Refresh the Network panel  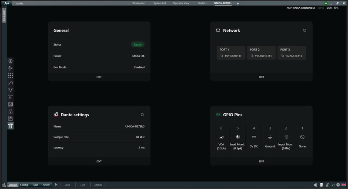pyautogui.click(x=304, y=30)
